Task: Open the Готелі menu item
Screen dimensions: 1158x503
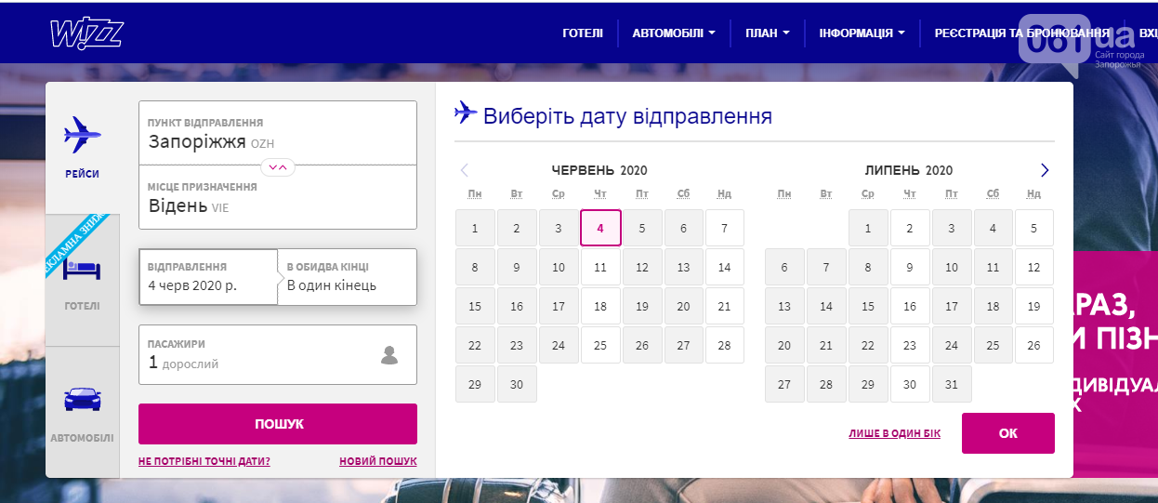Action: [583, 33]
